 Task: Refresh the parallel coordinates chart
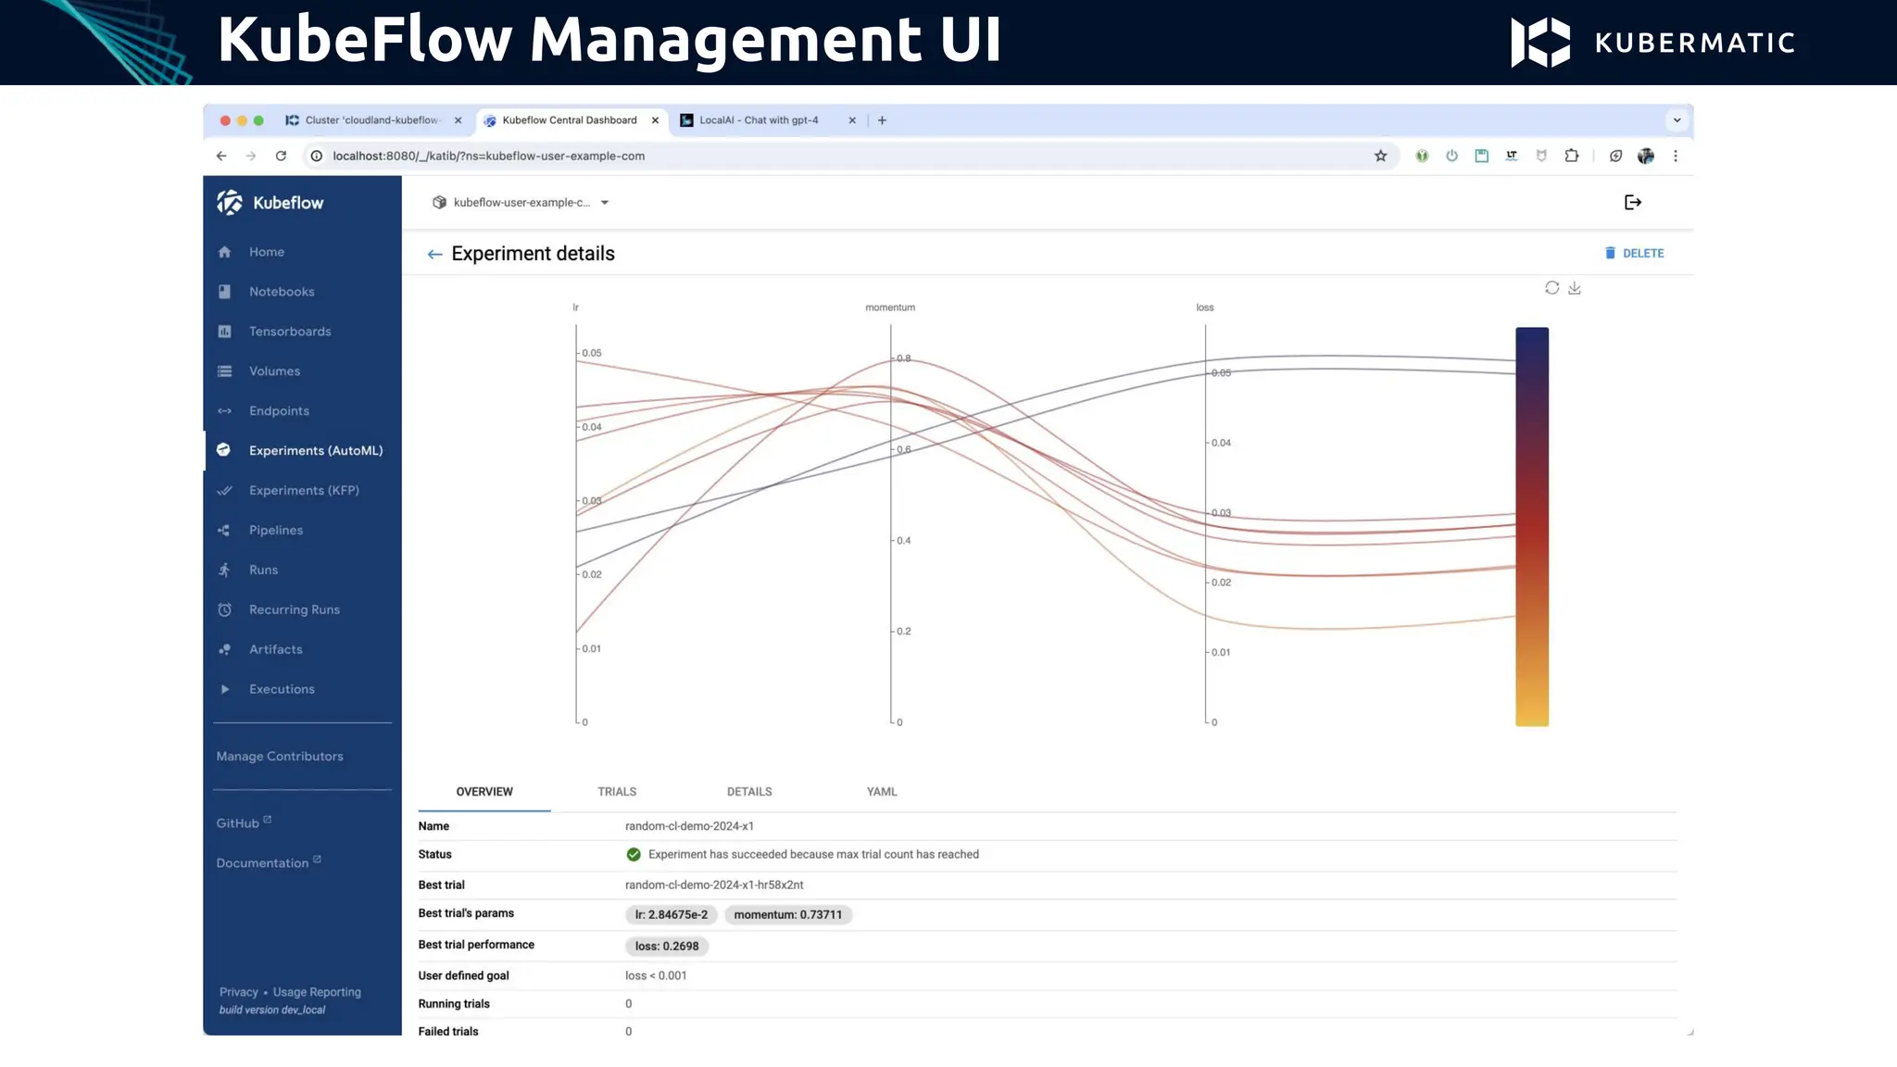tap(1552, 288)
